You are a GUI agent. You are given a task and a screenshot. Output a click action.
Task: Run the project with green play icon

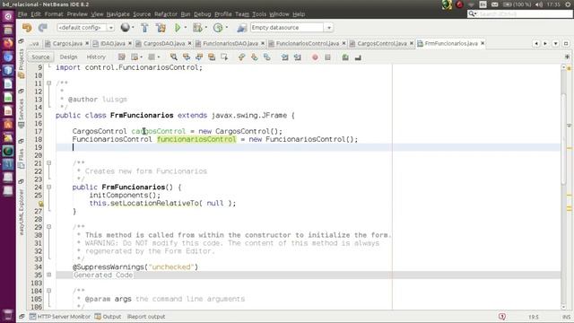pos(178,28)
